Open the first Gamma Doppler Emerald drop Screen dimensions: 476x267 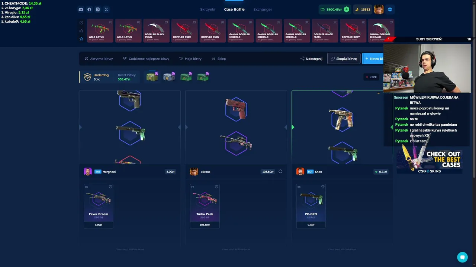point(241,31)
